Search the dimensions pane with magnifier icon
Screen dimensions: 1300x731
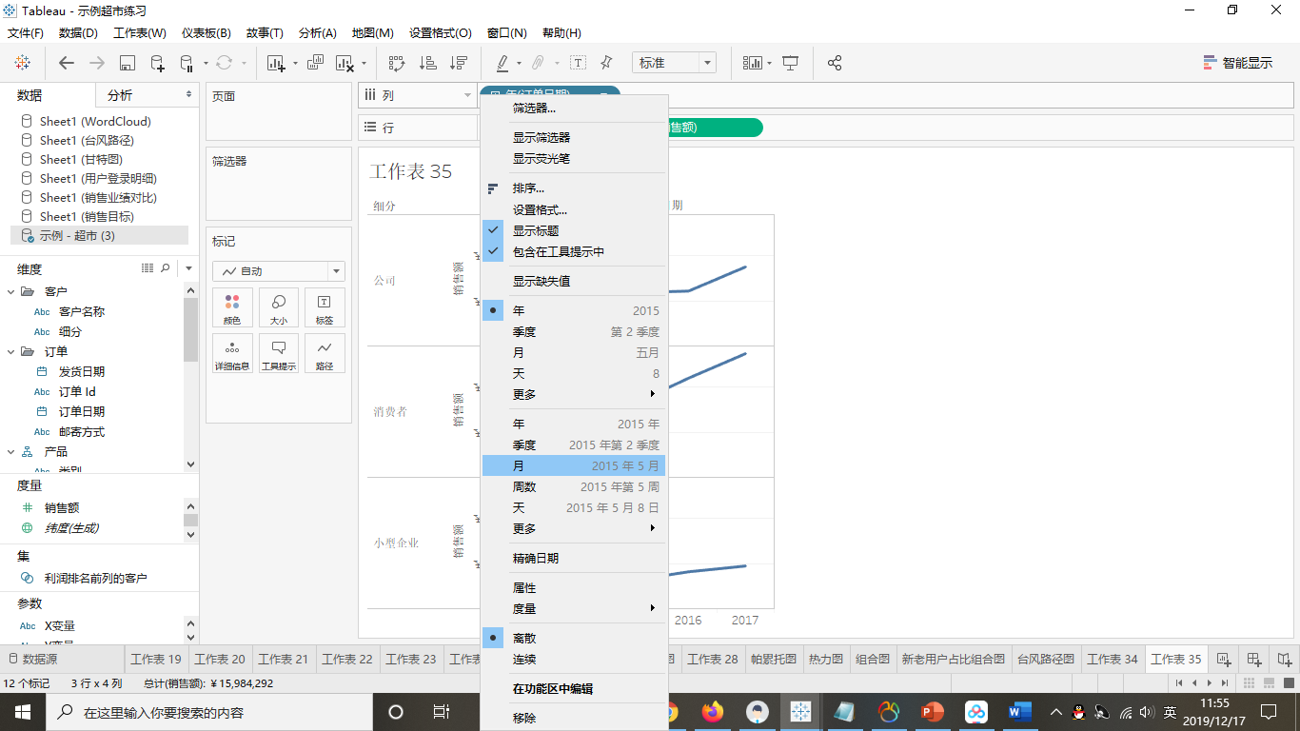pos(166,268)
